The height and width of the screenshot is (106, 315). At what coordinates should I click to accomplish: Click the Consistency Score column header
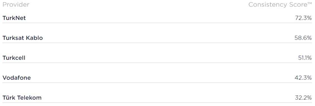(x=280, y=5)
